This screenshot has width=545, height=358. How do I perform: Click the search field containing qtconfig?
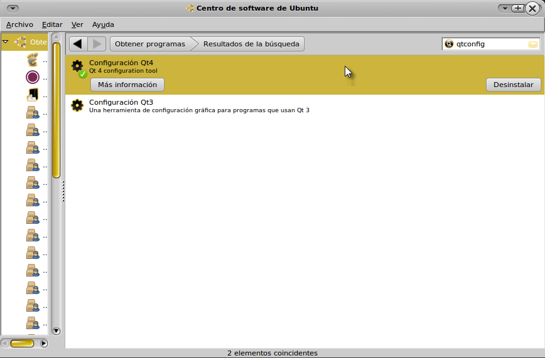[491, 44]
